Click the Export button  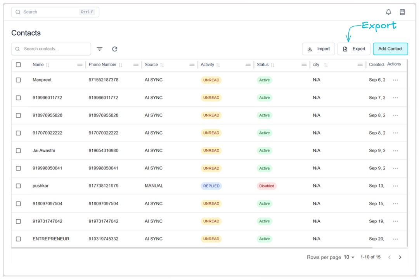354,49
